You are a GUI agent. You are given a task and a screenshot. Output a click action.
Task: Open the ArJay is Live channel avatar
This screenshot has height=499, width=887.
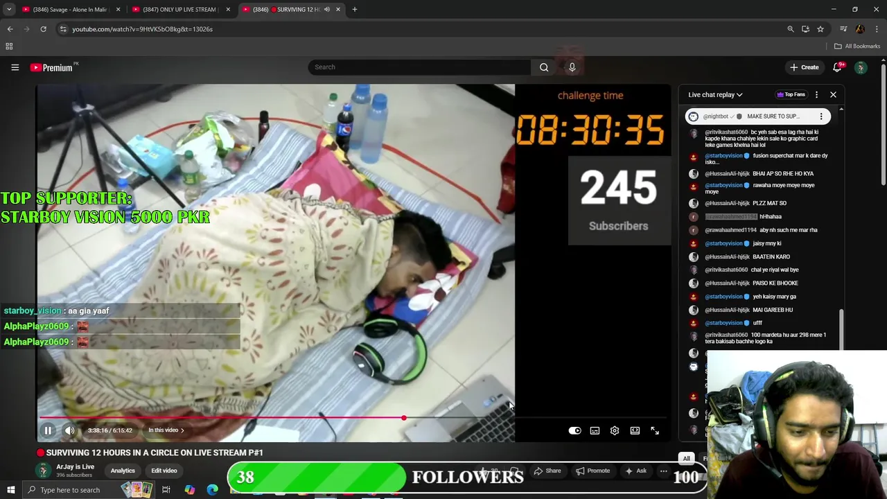coord(44,471)
